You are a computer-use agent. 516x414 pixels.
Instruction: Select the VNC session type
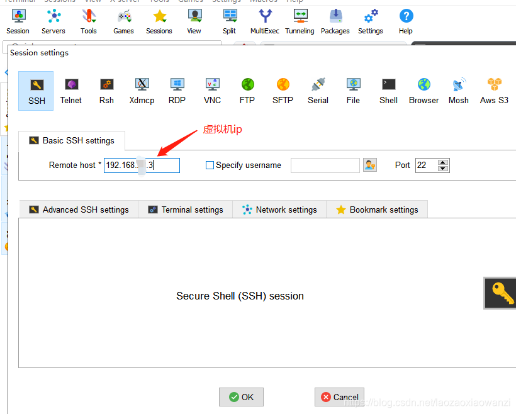click(212, 91)
